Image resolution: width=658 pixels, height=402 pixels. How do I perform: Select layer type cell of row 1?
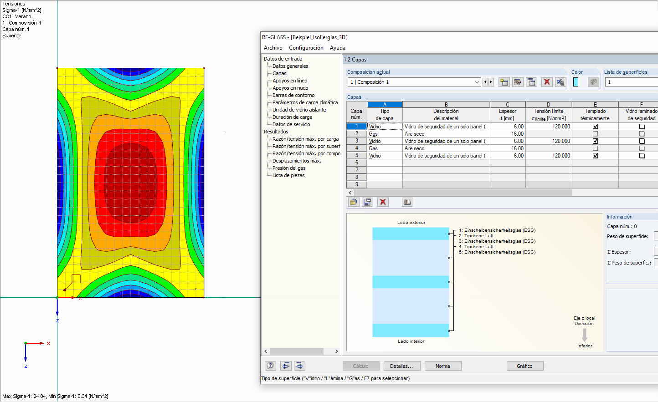(385, 127)
